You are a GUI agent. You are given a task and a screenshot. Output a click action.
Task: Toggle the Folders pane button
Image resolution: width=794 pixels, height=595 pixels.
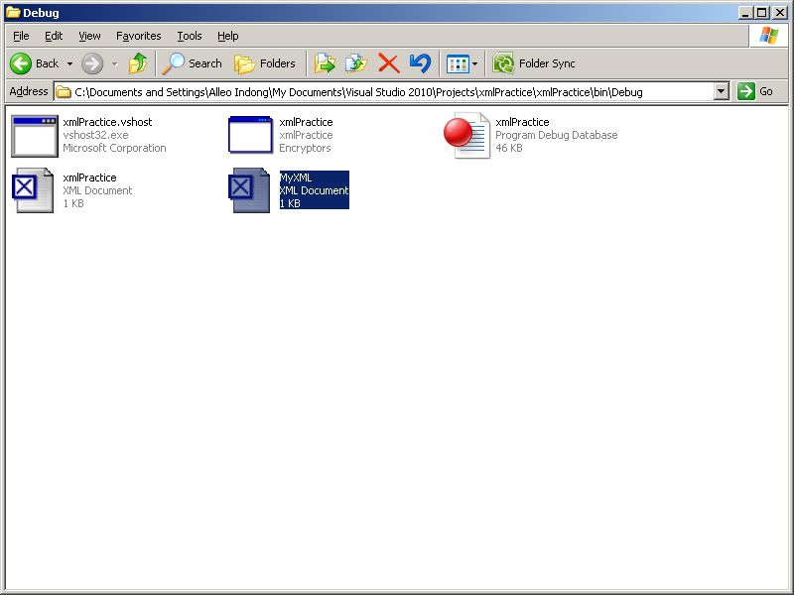pos(265,63)
